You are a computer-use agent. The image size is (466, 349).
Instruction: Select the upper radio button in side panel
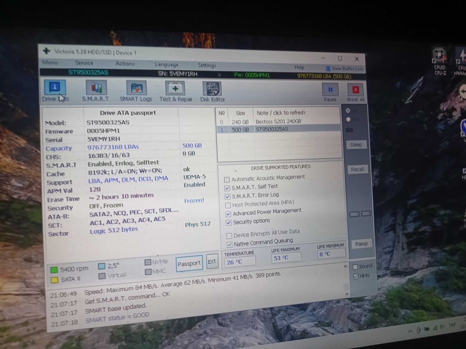348,110
